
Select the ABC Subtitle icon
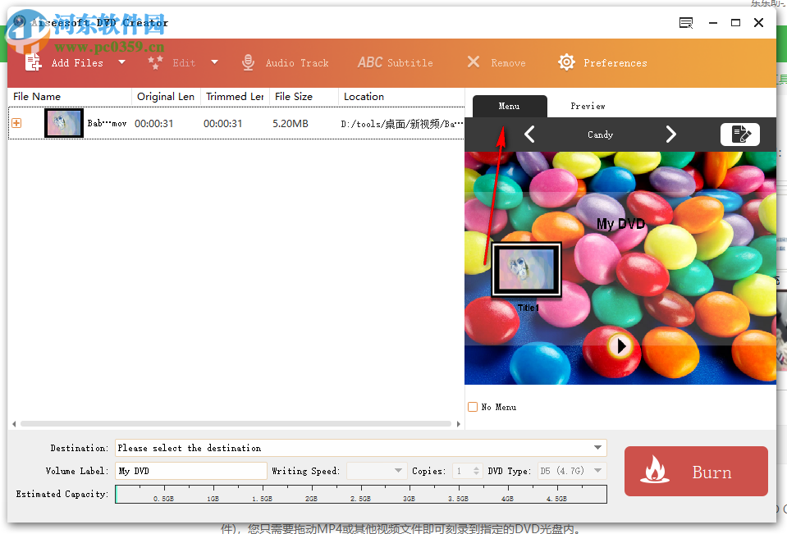tap(370, 62)
